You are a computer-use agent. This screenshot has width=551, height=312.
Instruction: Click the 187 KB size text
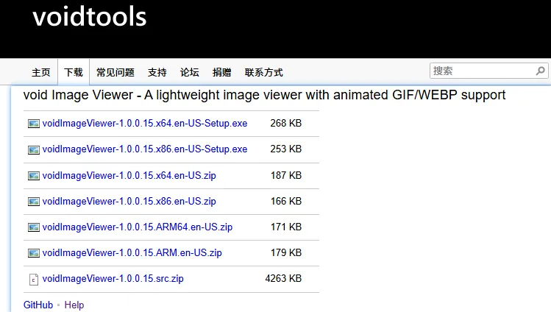click(286, 175)
